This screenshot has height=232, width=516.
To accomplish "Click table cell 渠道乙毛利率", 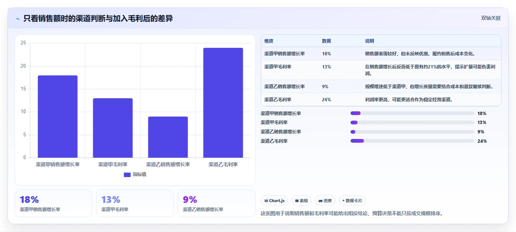I will pyautogui.click(x=278, y=100).
